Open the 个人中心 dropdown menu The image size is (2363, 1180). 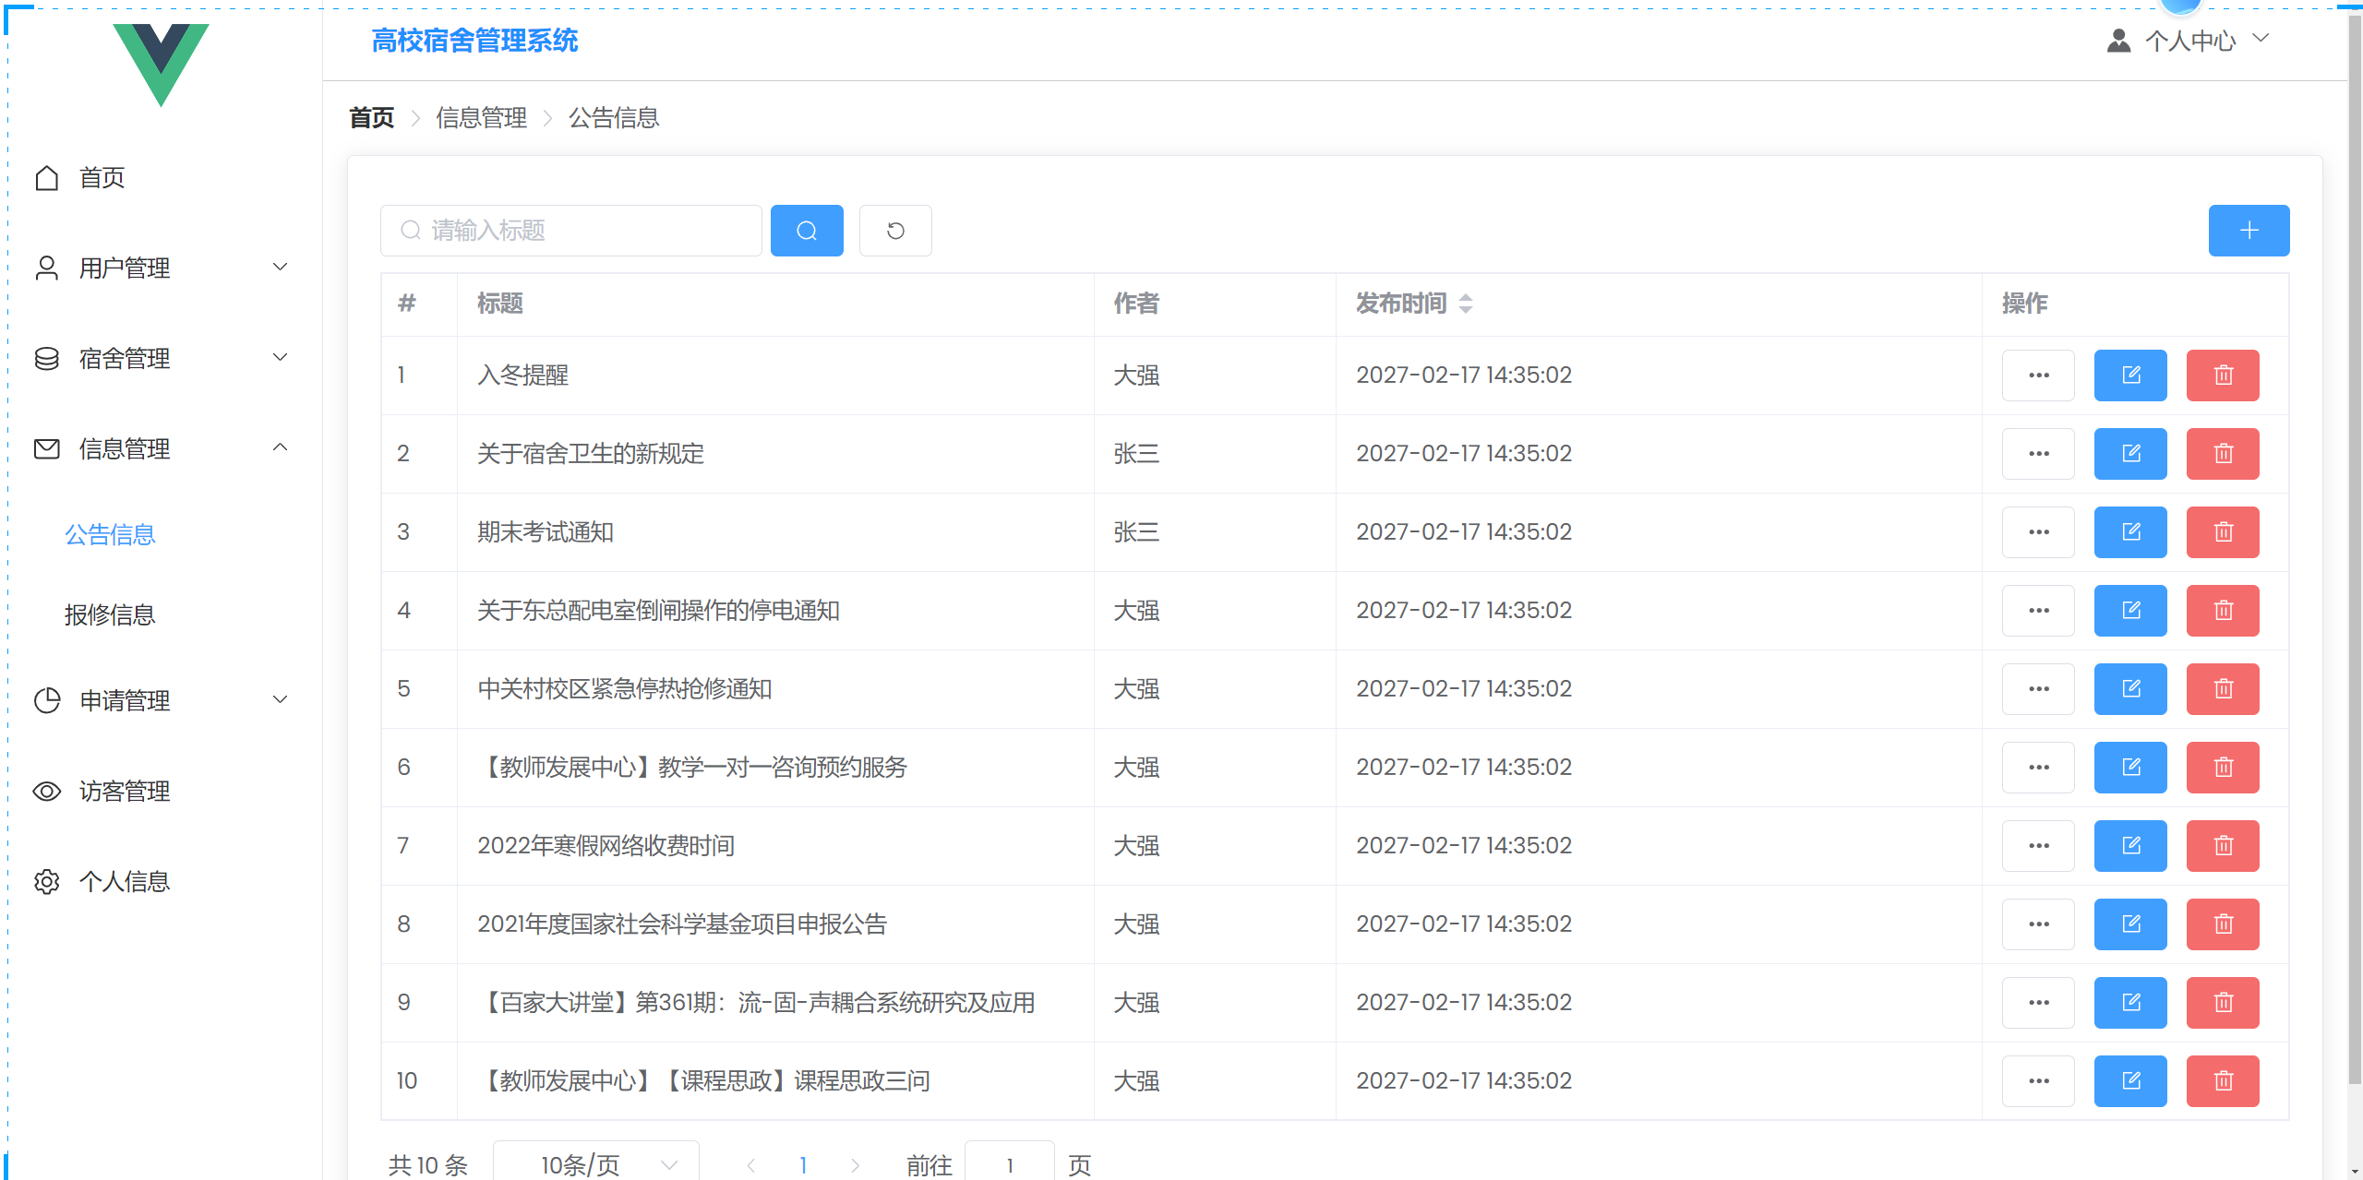[x=2259, y=40]
